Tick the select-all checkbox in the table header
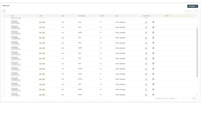 (x=4, y=16)
